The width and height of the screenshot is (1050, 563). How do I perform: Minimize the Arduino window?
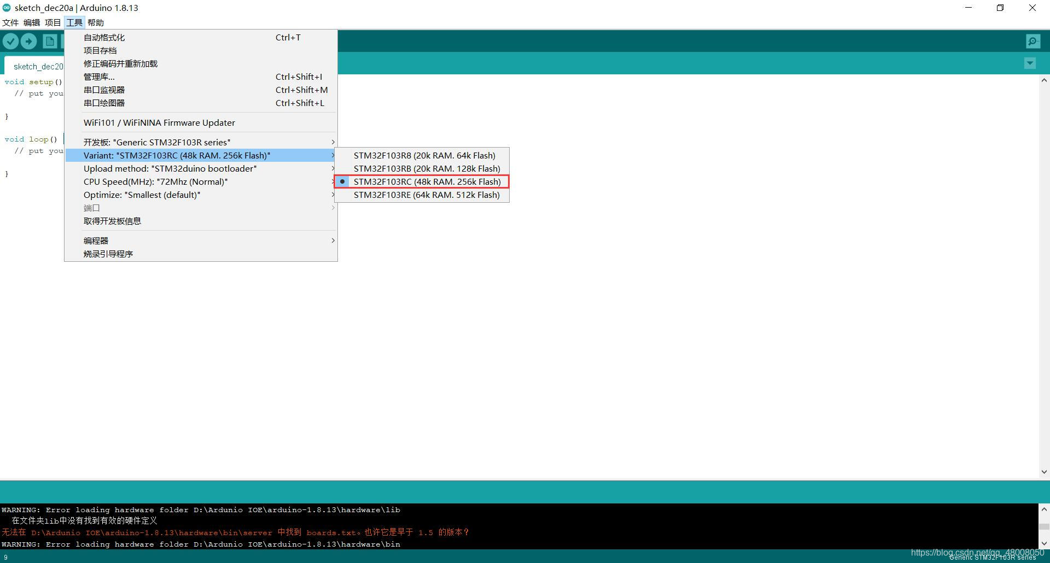(969, 8)
